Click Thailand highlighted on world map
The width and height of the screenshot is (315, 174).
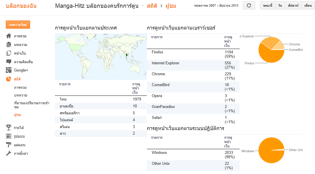(126, 55)
